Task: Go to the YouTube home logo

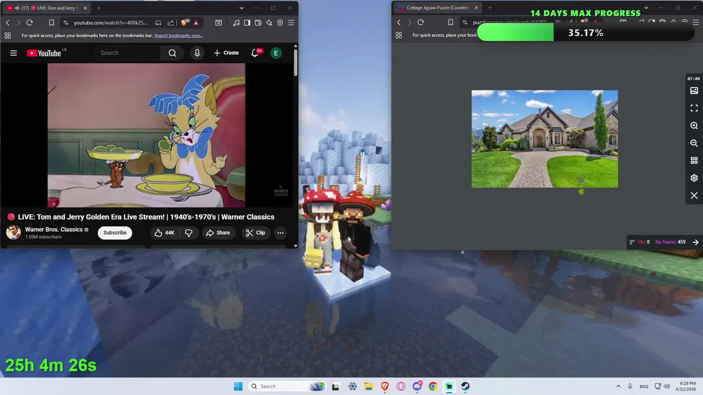Action: (44, 53)
